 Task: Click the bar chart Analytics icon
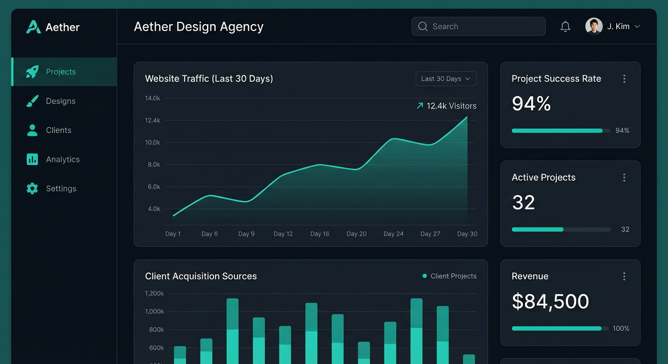pyautogui.click(x=32, y=159)
